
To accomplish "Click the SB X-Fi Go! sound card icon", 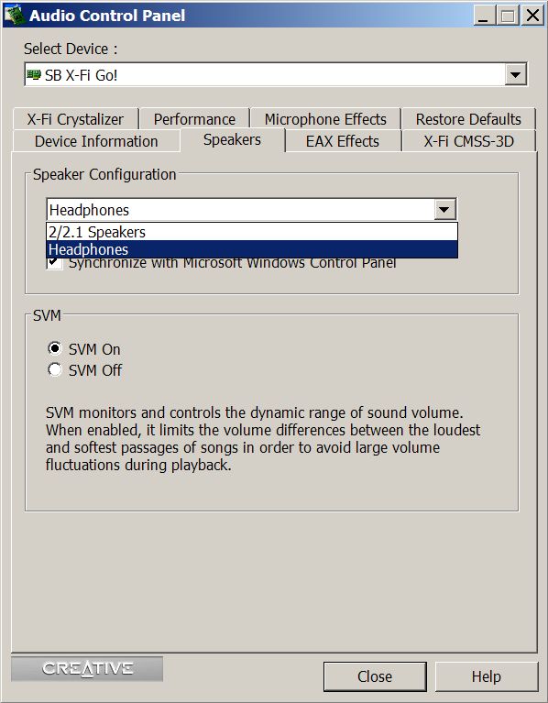I will coord(34,75).
